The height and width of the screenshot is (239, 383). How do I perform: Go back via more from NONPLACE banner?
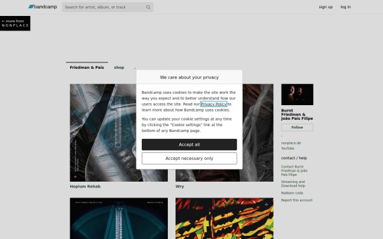point(15,23)
